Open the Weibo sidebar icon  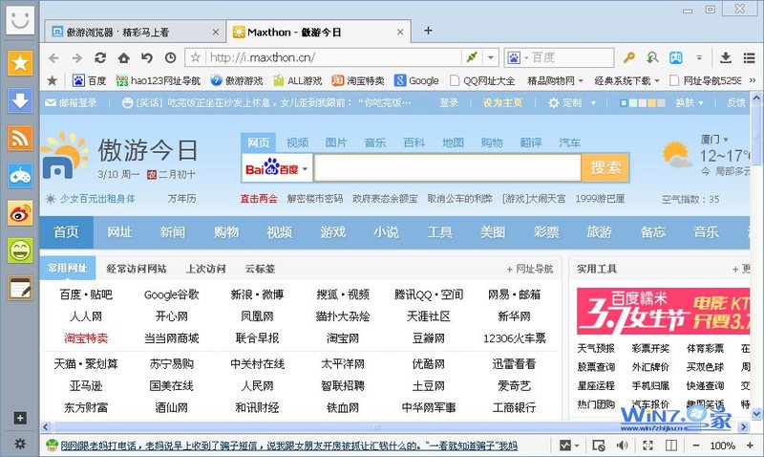(x=20, y=213)
